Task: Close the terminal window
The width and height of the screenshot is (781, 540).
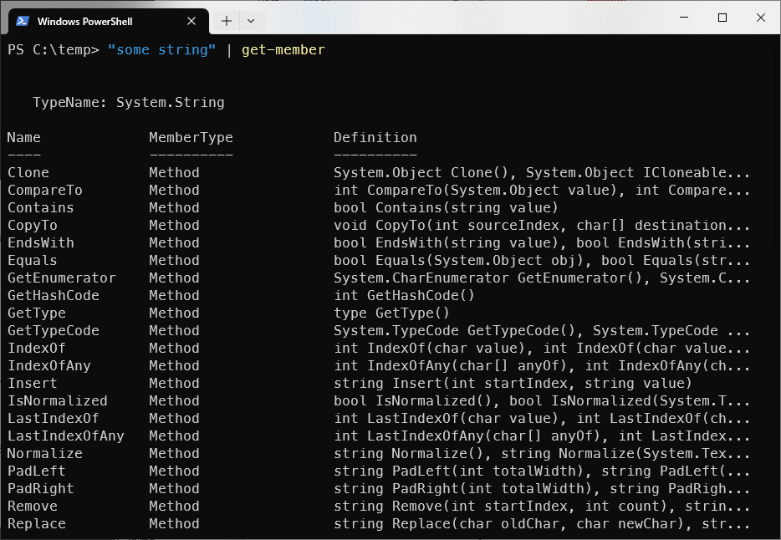Action: 761,18
